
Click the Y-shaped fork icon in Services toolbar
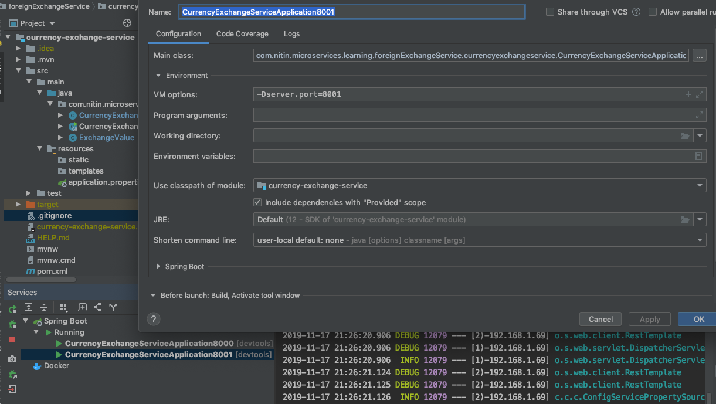tap(113, 307)
